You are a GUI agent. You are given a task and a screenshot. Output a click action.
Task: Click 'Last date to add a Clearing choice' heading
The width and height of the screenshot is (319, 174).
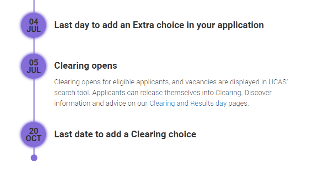coord(125,134)
